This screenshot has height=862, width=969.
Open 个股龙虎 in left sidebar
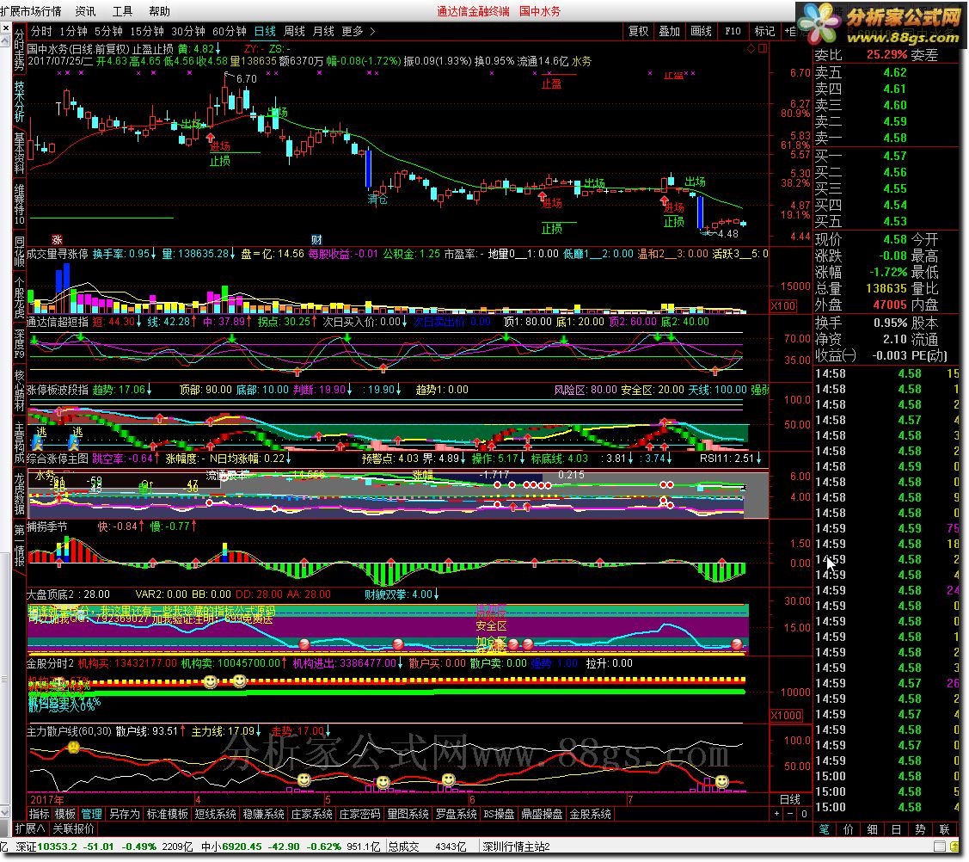click(19, 298)
